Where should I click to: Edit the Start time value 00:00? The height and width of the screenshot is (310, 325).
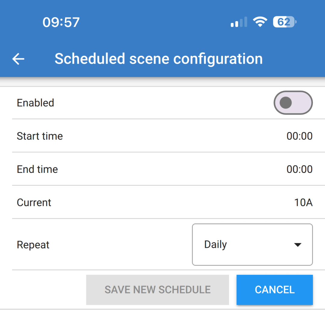(x=299, y=136)
